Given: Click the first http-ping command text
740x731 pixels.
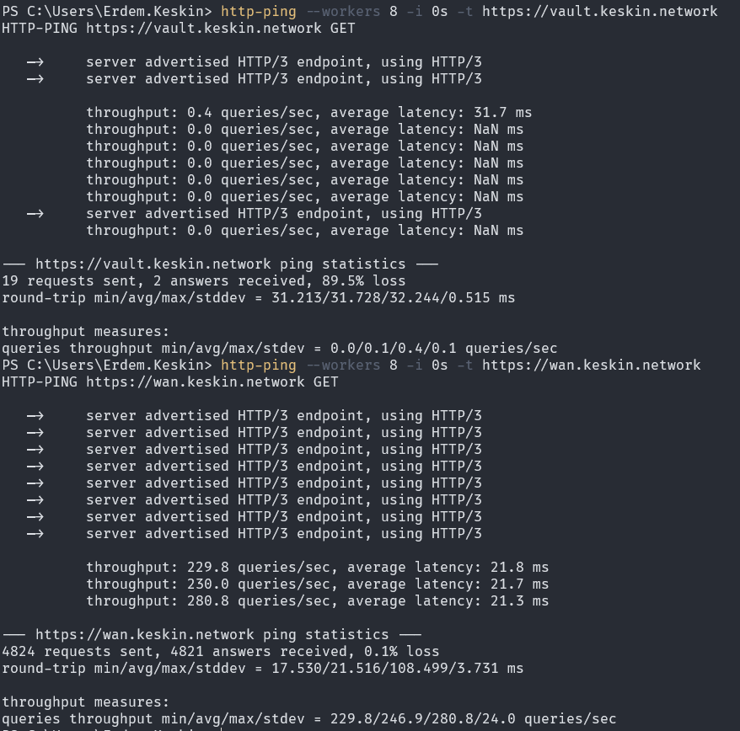Looking at the screenshot, I should point(259,11).
